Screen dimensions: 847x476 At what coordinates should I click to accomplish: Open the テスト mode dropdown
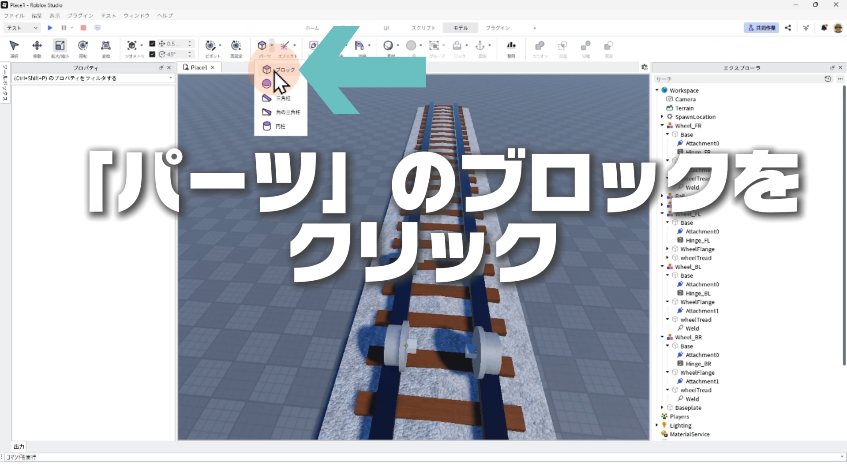22,28
